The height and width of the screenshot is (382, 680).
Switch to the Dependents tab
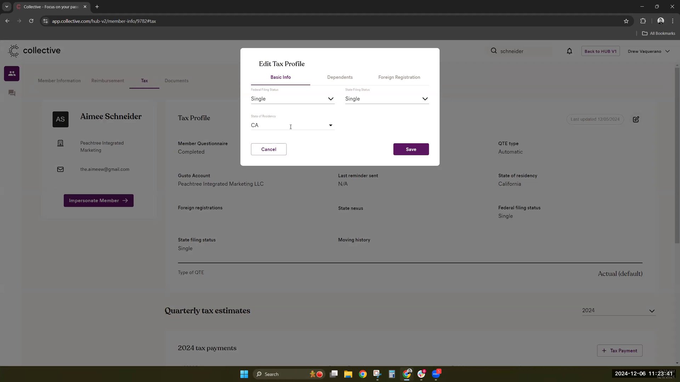tap(340, 77)
